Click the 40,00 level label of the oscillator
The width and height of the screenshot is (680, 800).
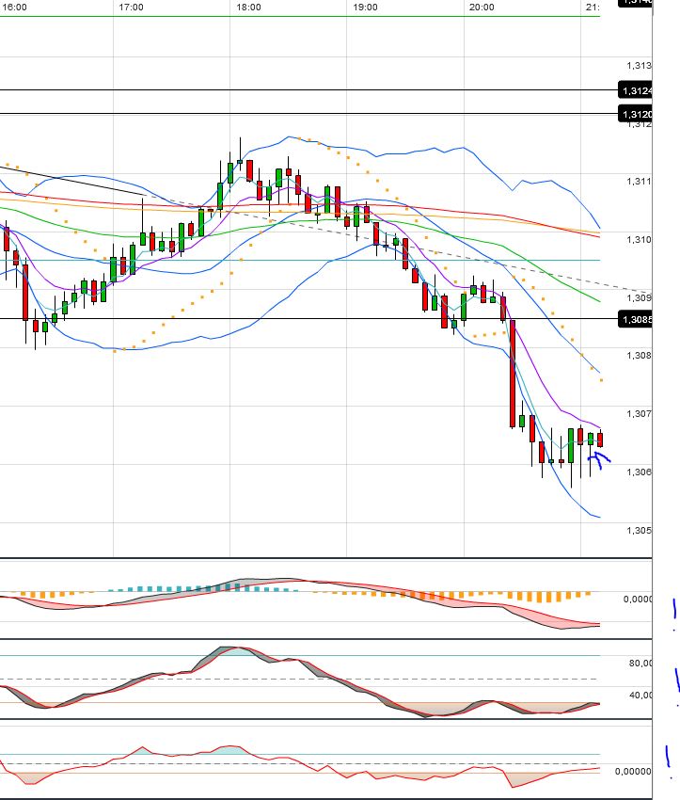point(640,695)
